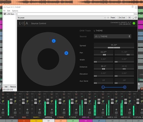Click the pan knob on MATERIAL track
The height and width of the screenshot is (122, 143).
tap(52, 109)
